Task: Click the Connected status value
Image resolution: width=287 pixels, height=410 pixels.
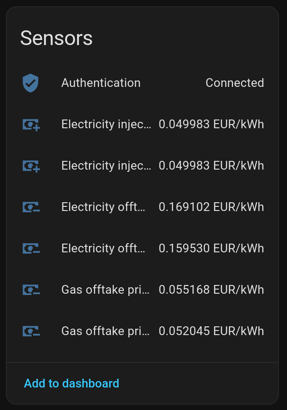Action: click(x=235, y=83)
